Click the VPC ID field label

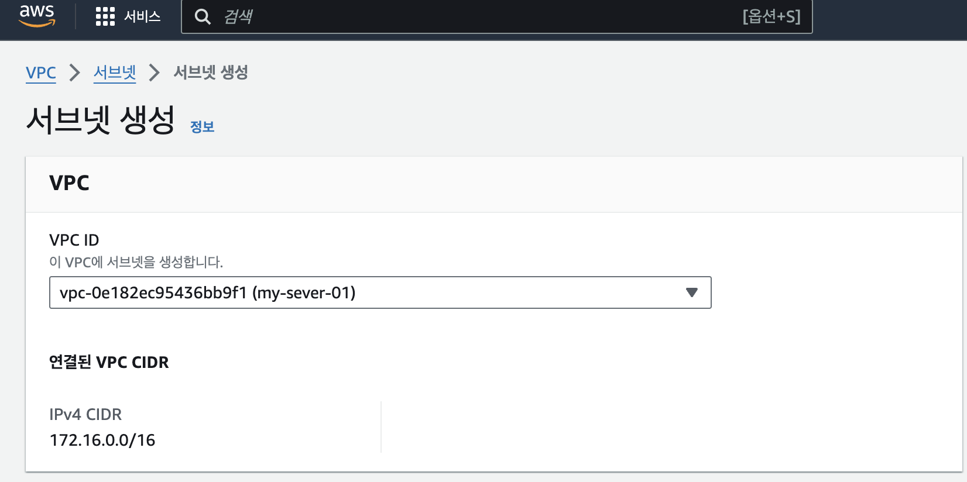(74, 240)
